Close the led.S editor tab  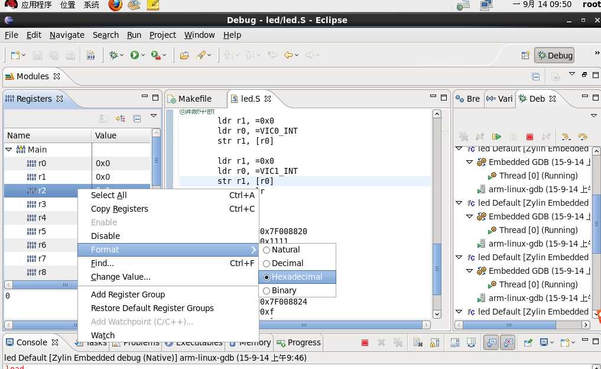click(268, 99)
